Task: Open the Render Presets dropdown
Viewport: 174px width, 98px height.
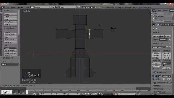Action: tap(159, 47)
